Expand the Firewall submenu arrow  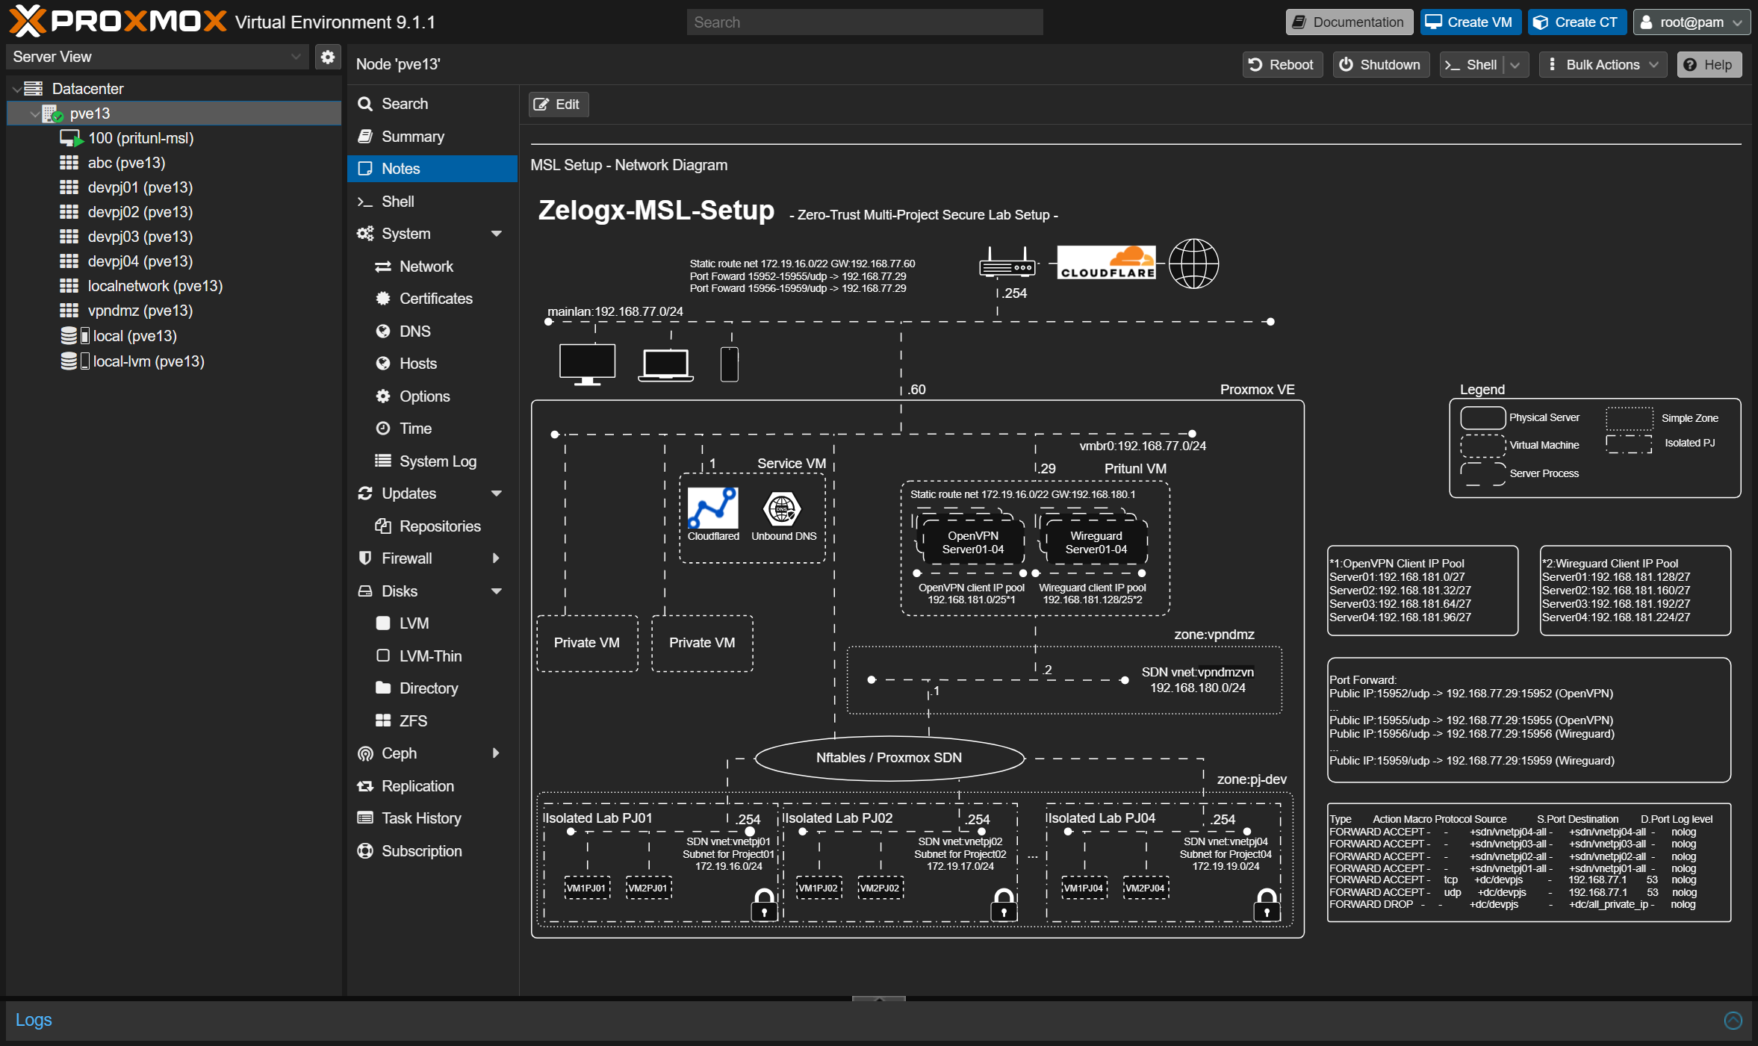point(497,558)
